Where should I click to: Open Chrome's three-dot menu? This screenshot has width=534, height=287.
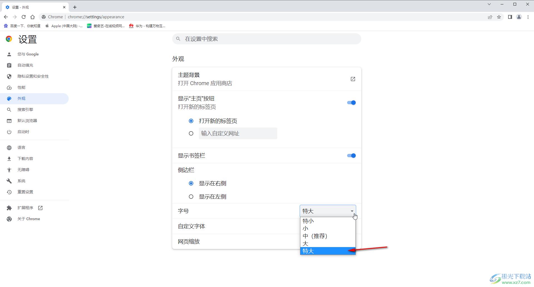click(528, 17)
